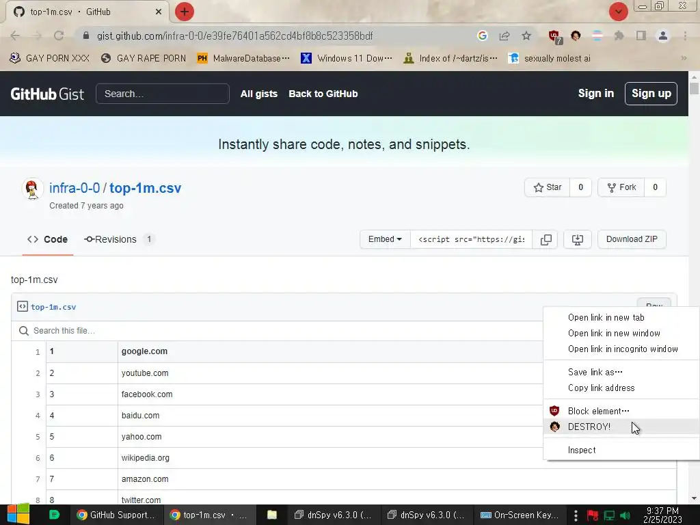700x525 pixels.
Task: Click the star count 0
Action: tap(580, 187)
